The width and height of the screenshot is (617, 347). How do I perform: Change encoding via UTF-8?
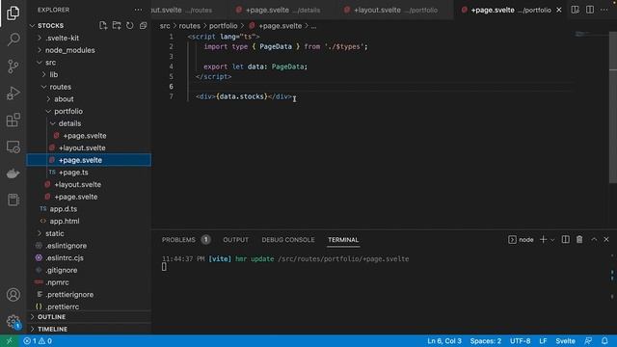520,340
